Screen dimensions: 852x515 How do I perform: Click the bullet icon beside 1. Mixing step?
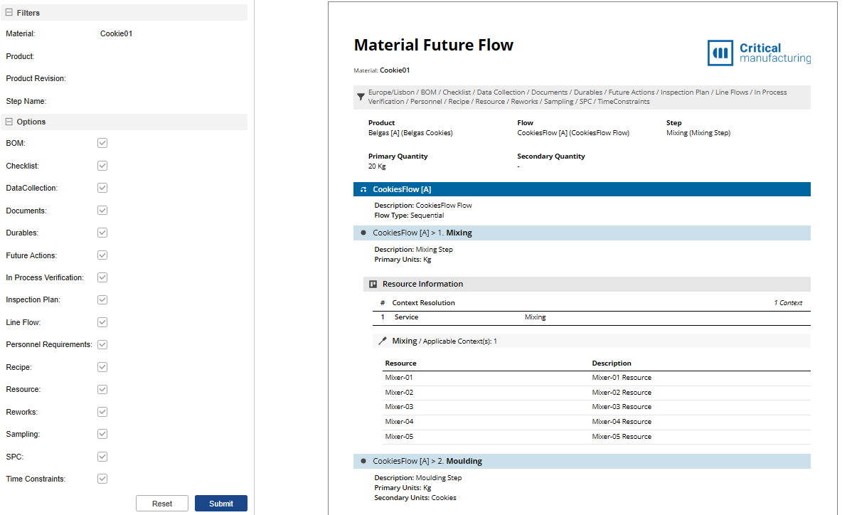tap(363, 233)
